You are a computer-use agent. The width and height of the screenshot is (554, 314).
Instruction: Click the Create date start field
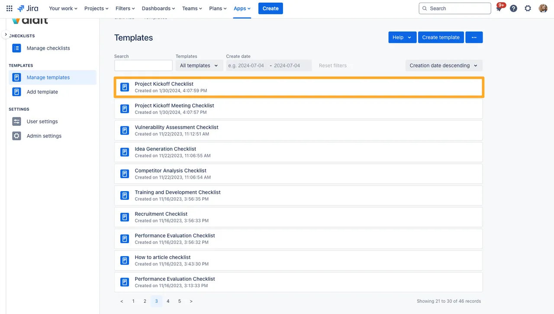click(x=246, y=65)
